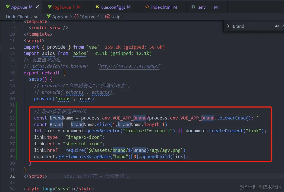This screenshot has height=192, width=284.
Task: Click the '<router-view />' tag text
Action: point(48,27)
